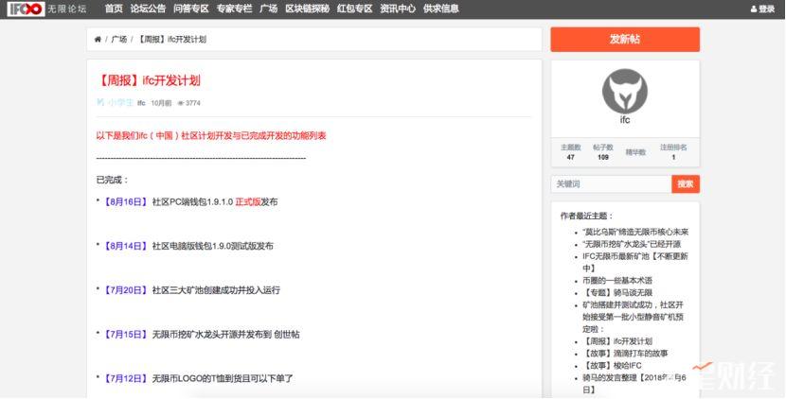
Task: Click 广场 in the breadcrumb
Action: (118, 39)
